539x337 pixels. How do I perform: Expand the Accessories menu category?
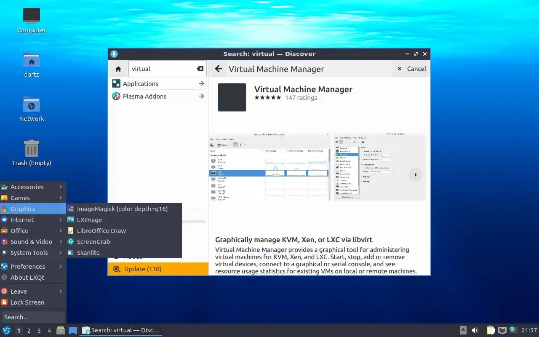coord(33,187)
